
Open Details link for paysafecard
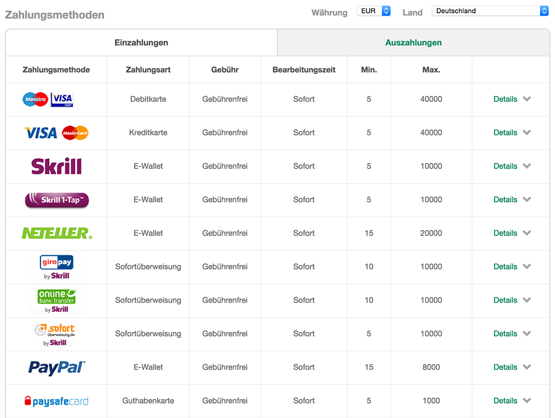505,401
